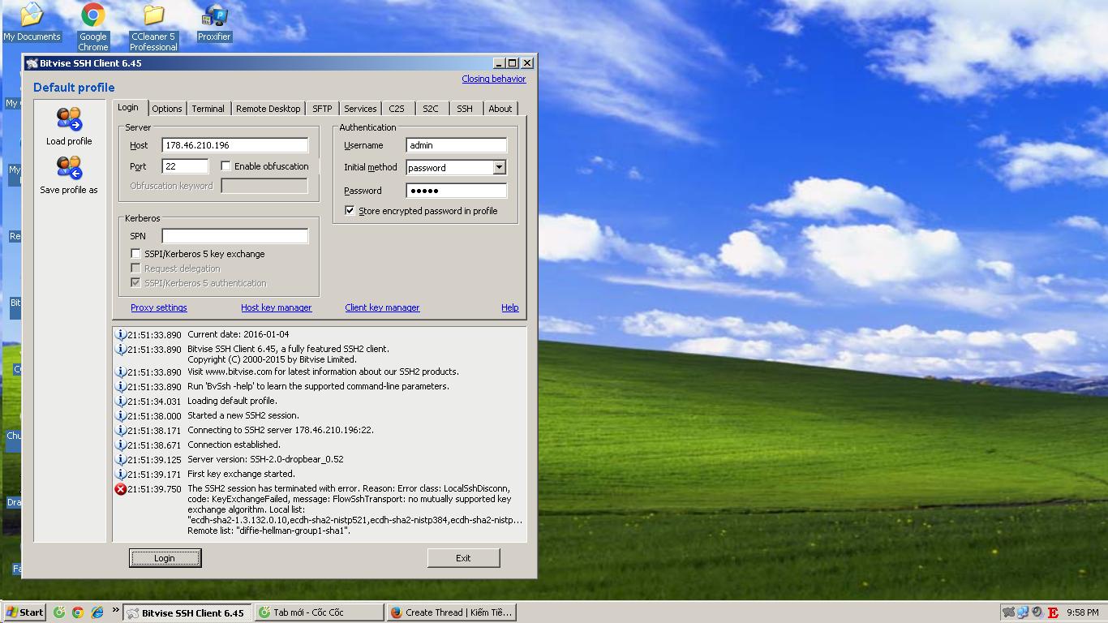Click log line 'Server version: SSH-2.0-dropbear_0.52'
Screen dimensions: 1108x623
pyautogui.click(x=265, y=459)
